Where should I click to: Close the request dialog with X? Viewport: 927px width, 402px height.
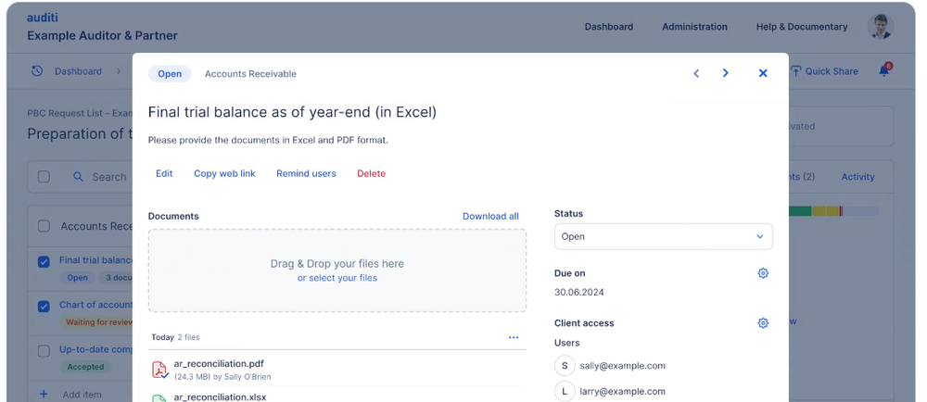pyautogui.click(x=763, y=73)
